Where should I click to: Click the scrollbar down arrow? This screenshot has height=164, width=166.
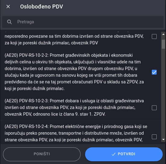tap(163, 139)
